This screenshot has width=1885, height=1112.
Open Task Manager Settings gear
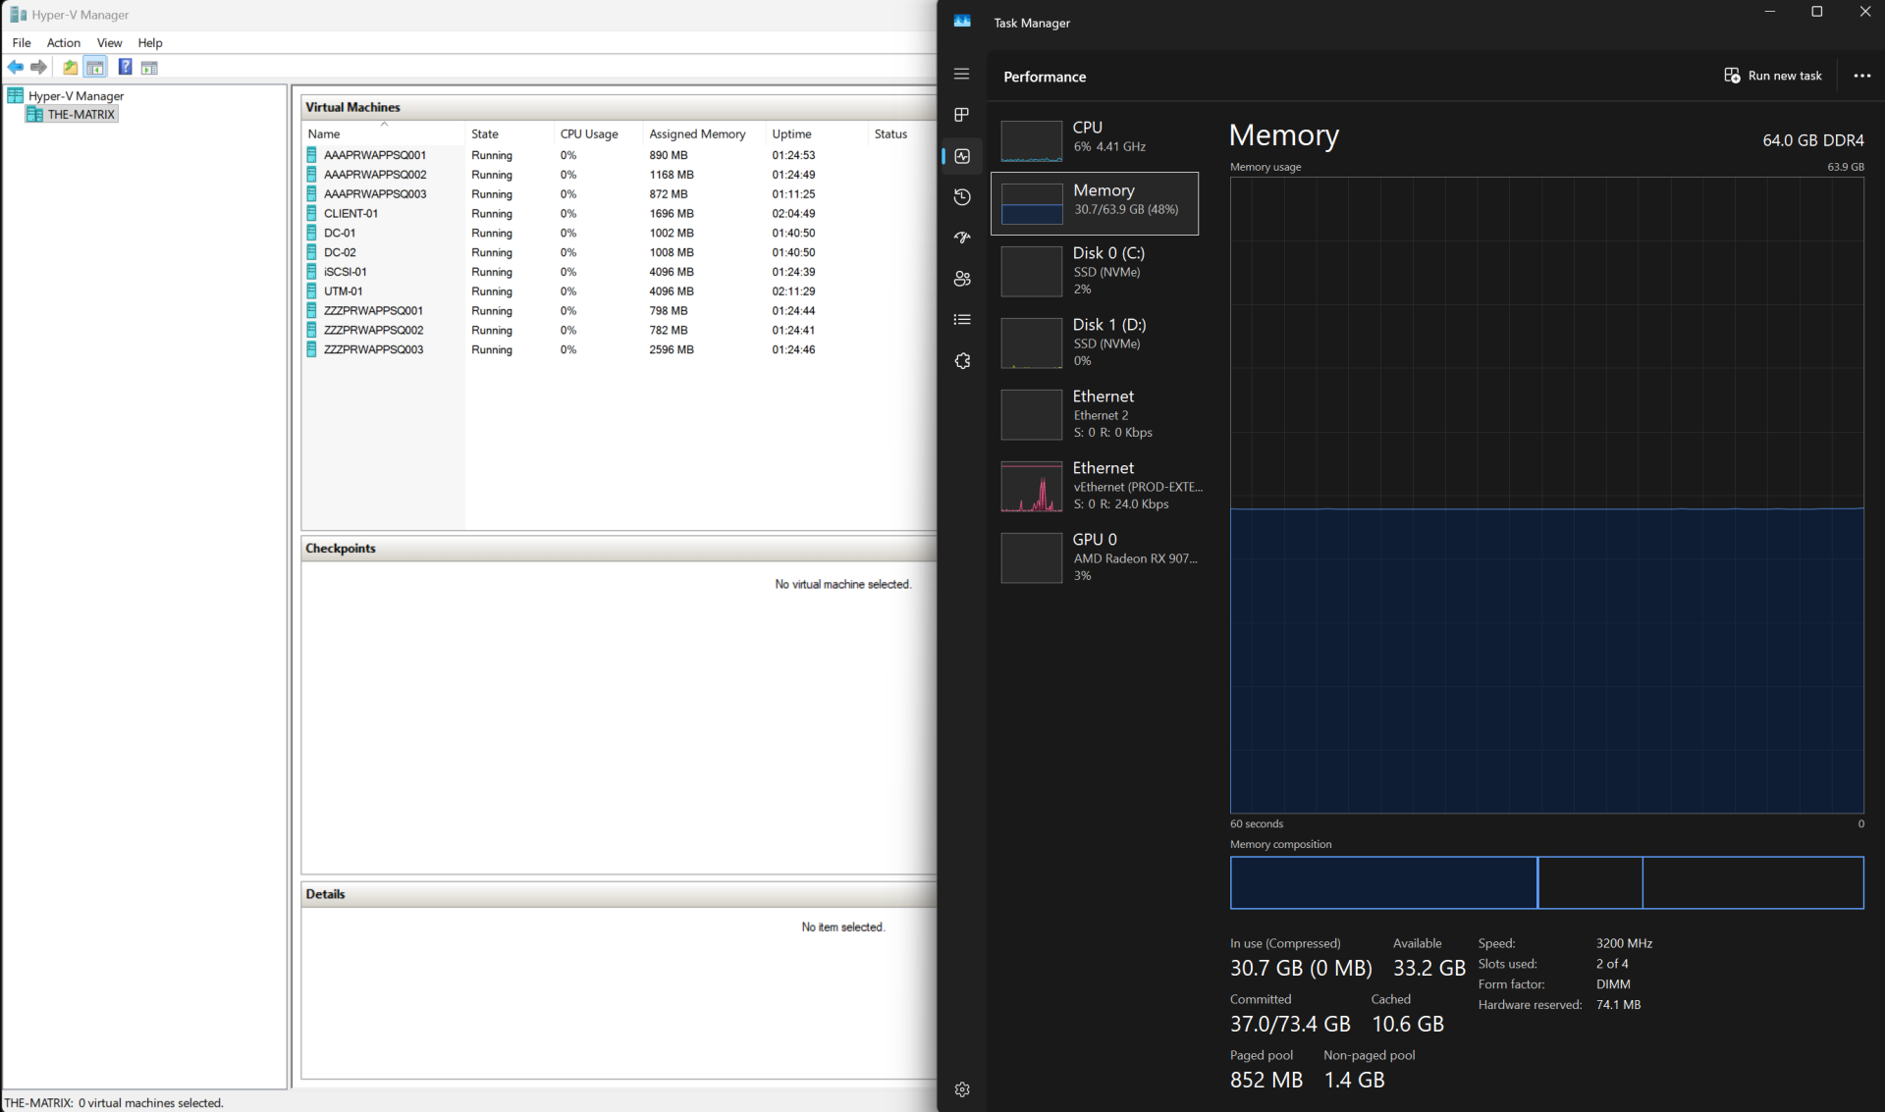click(962, 1089)
